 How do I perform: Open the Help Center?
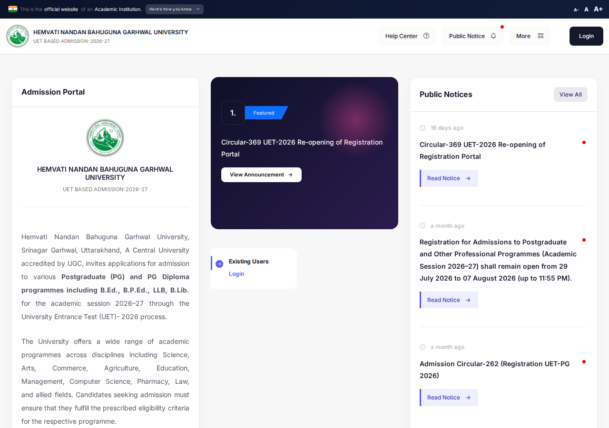click(407, 36)
